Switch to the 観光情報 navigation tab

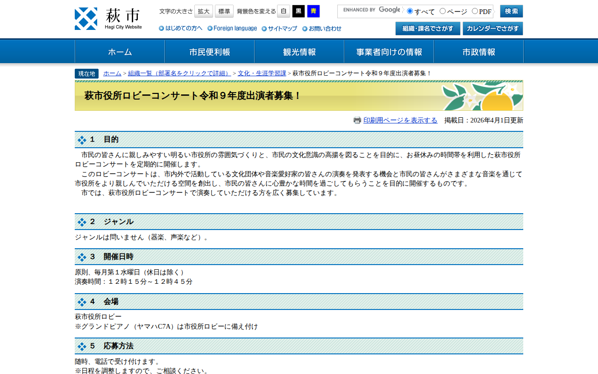[x=299, y=51]
